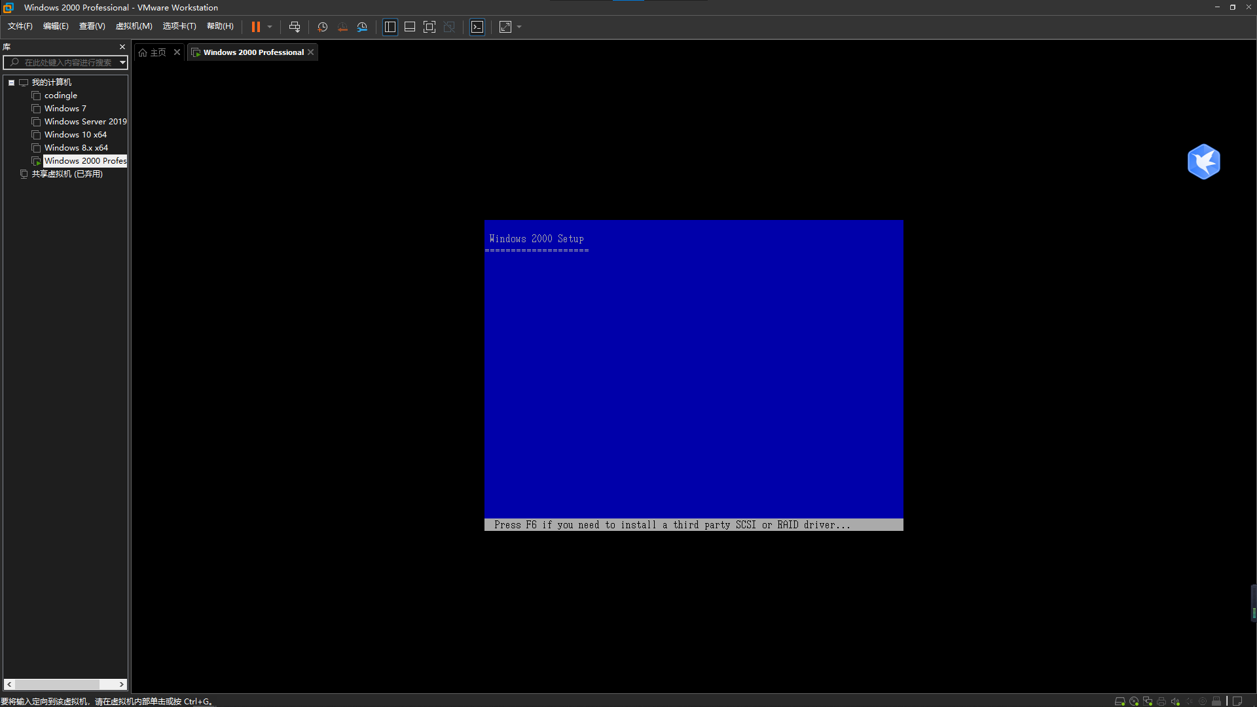
Task: Select Windows 10 x64 in library
Action: tap(75, 135)
